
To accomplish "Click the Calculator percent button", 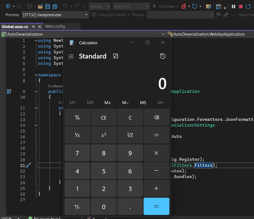I will pyautogui.click(x=77, y=117).
